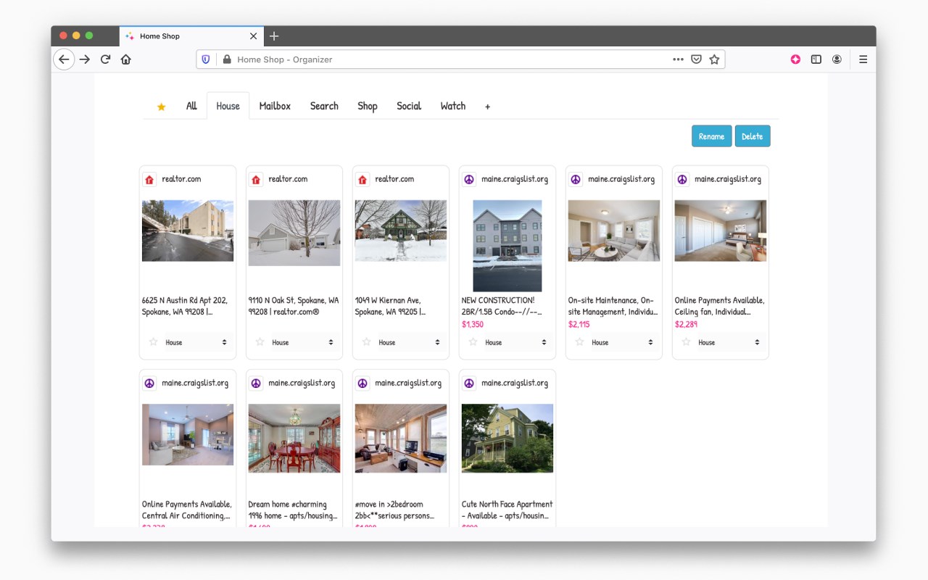Go to the browser home page icon
This screenshot has height=580, width=928.
coord(126,59)
